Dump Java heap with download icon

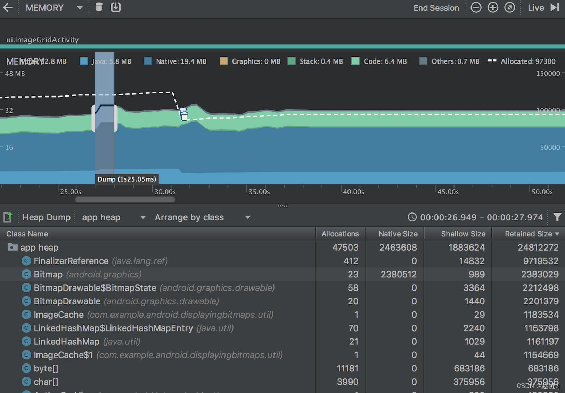point(116,7)
